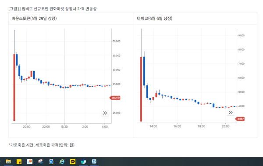Click the 16:00 time axis label

[x=177, y=126]
